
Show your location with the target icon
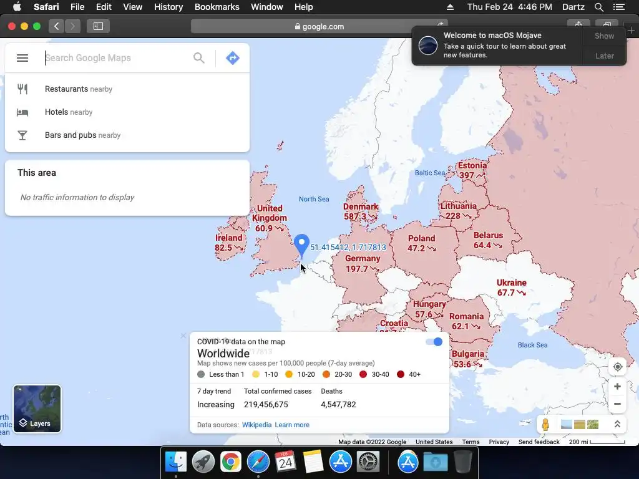coord(617,367)
